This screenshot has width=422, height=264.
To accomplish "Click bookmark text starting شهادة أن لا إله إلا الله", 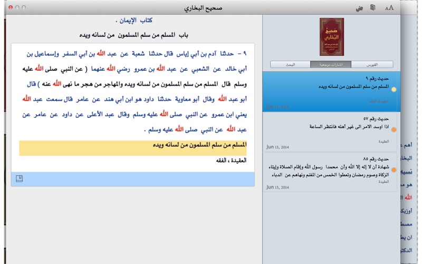I will 329,171.
